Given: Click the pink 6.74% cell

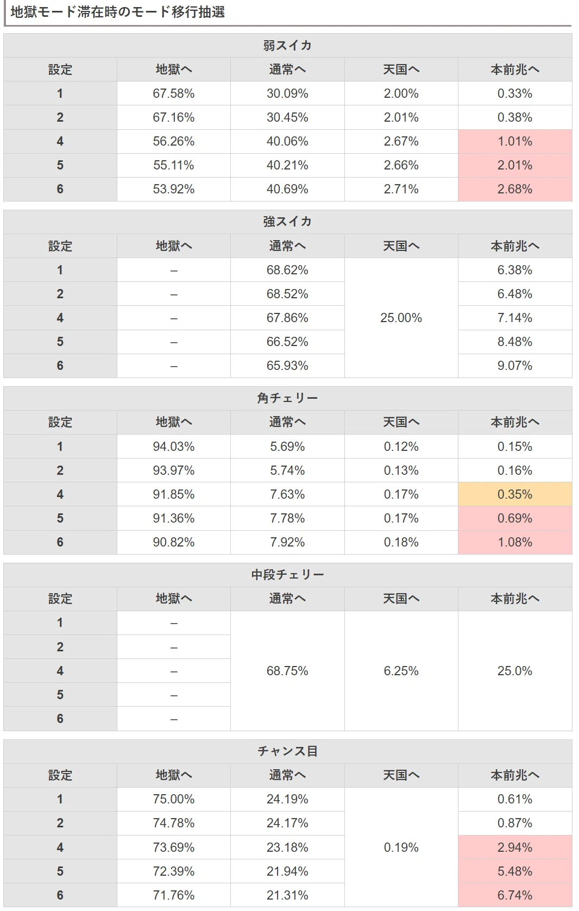Looking at the screenshot, I should [515, 895].
